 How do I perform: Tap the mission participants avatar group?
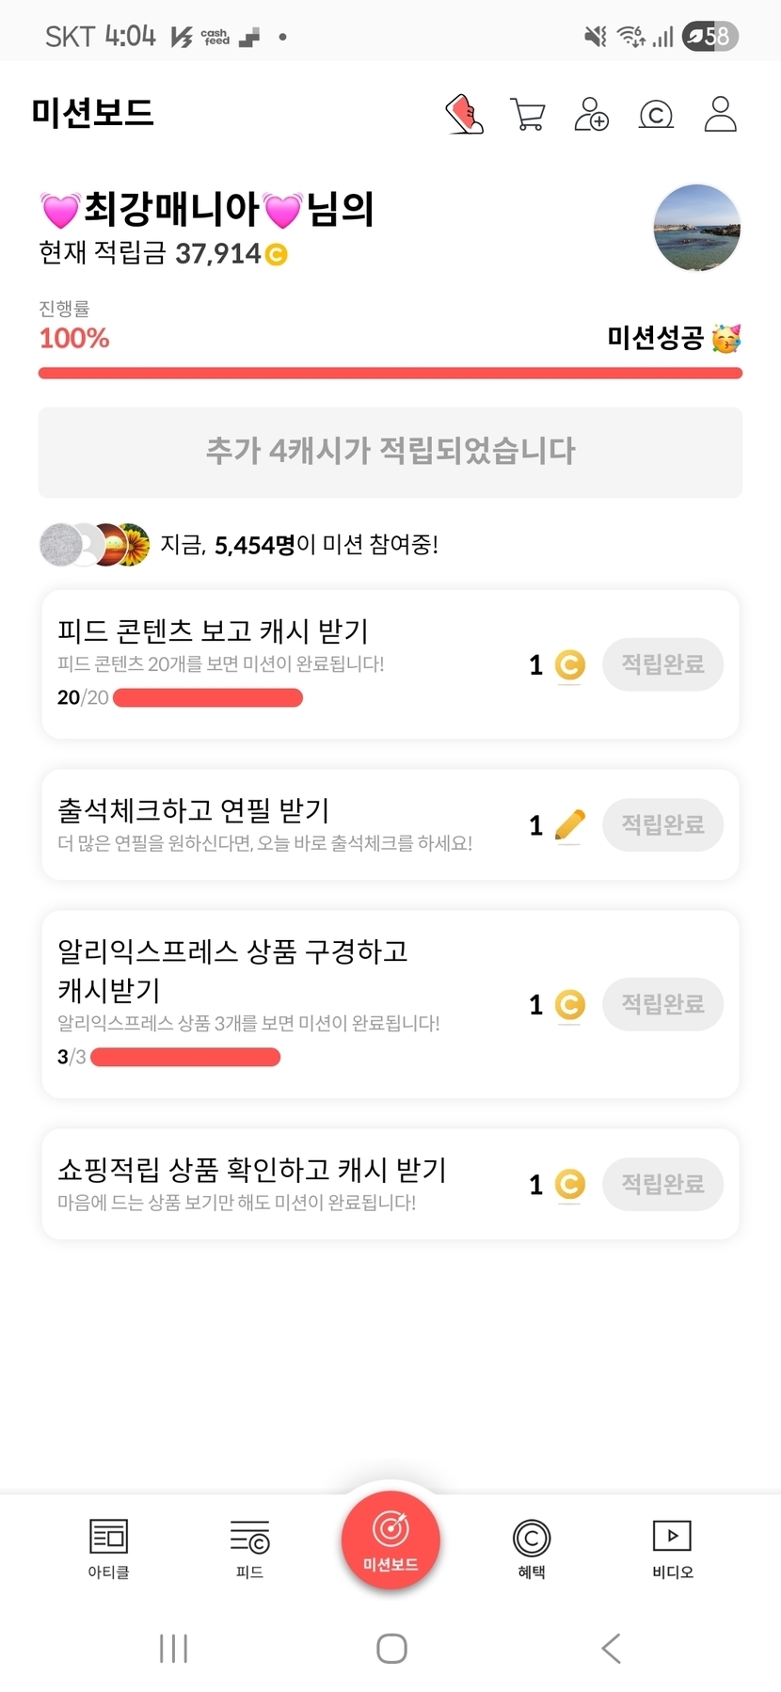tap(94, 545)
